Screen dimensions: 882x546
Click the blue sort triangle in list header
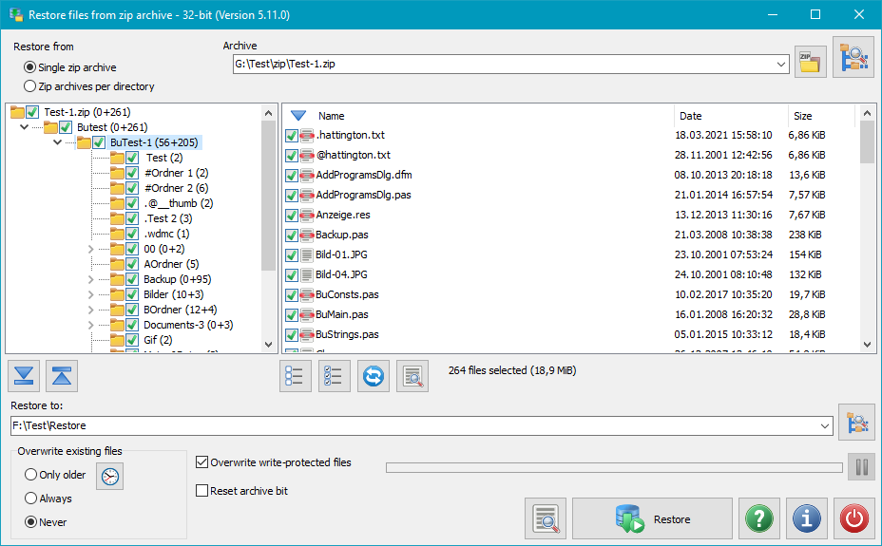298,116
